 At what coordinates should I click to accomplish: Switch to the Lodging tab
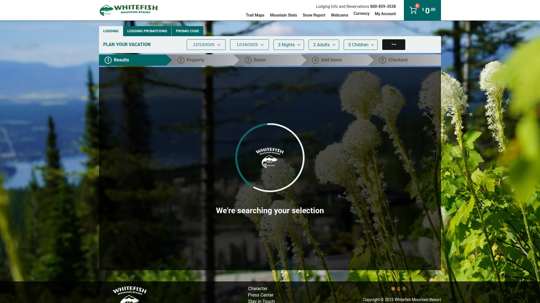point(111,31)
